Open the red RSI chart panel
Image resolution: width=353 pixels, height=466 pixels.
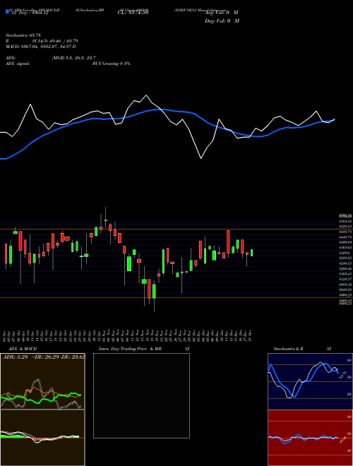point(310,438)
